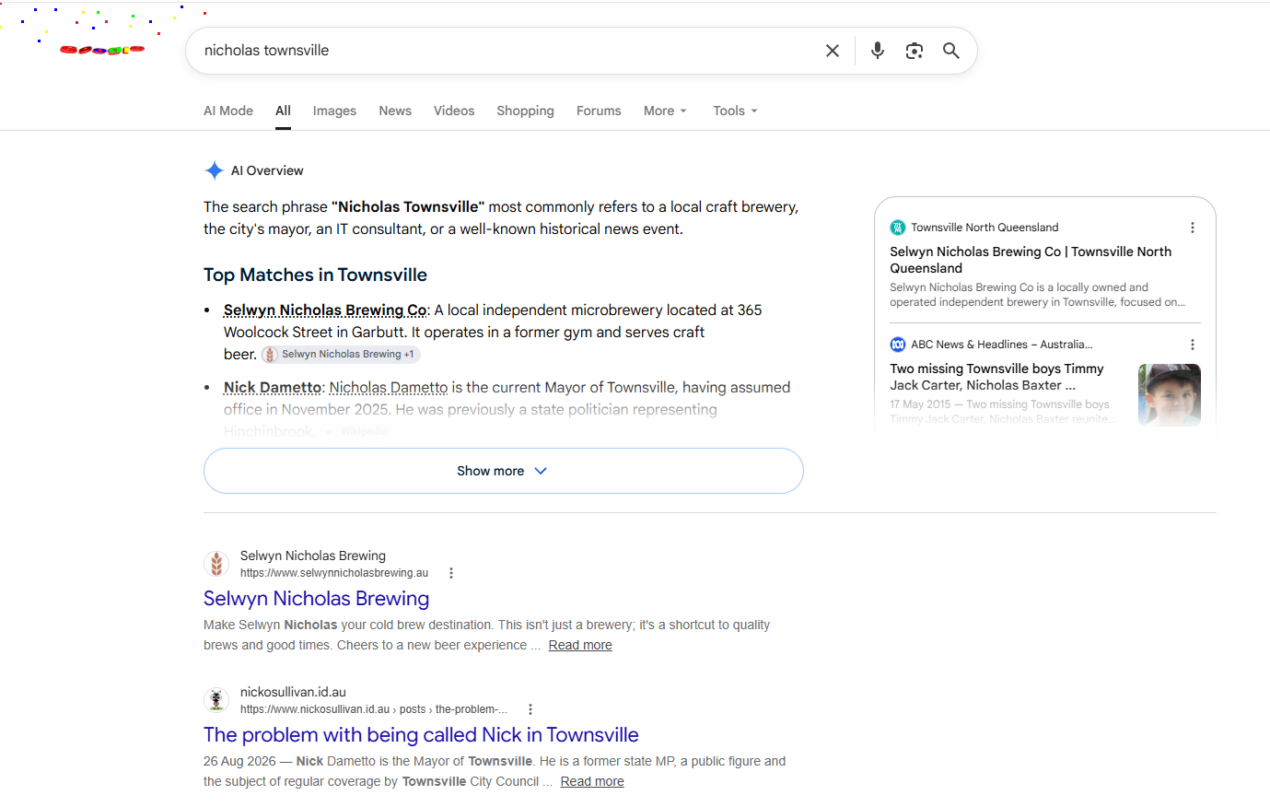Open The problem with being called Nick result
The image size is (1270, 807).
(x=421, y=735)
